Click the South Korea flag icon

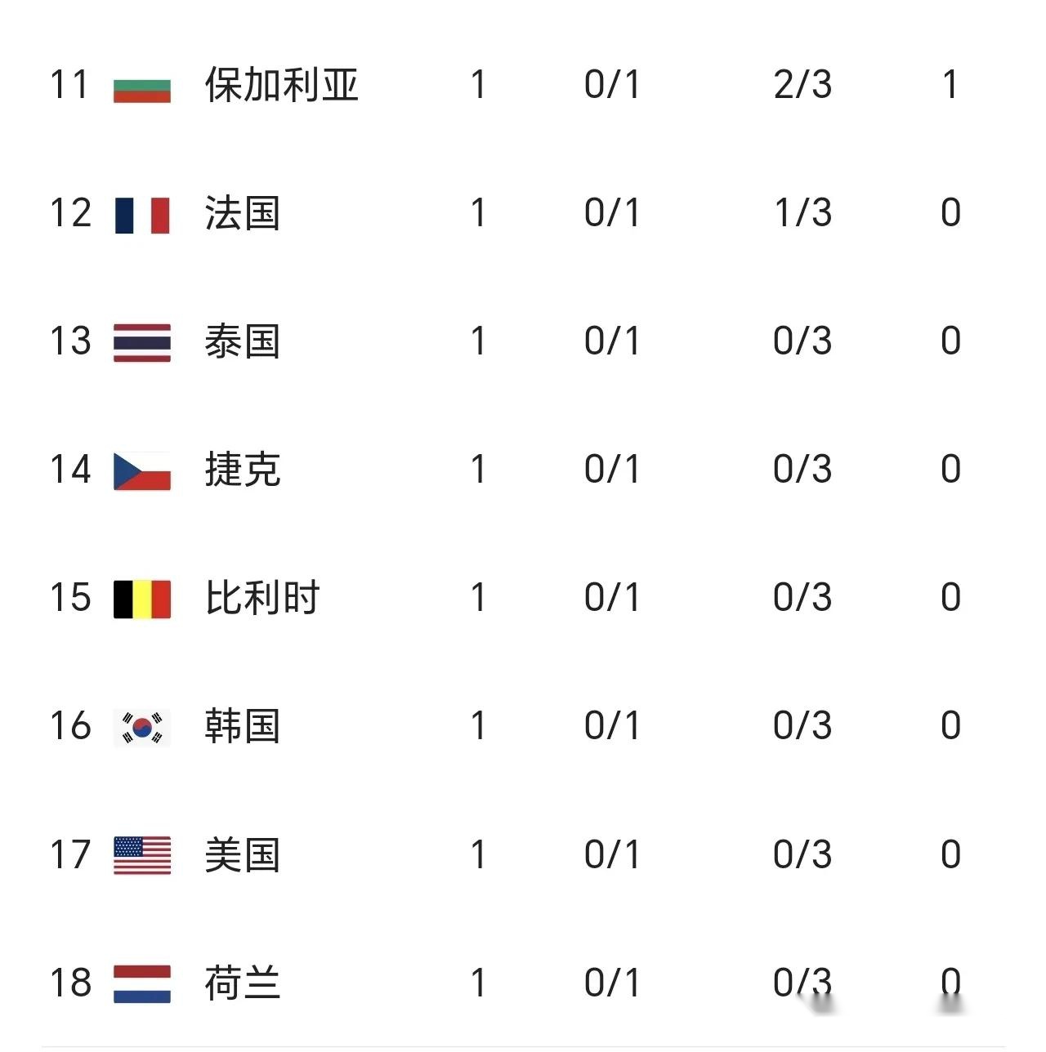tap(142, 727)
